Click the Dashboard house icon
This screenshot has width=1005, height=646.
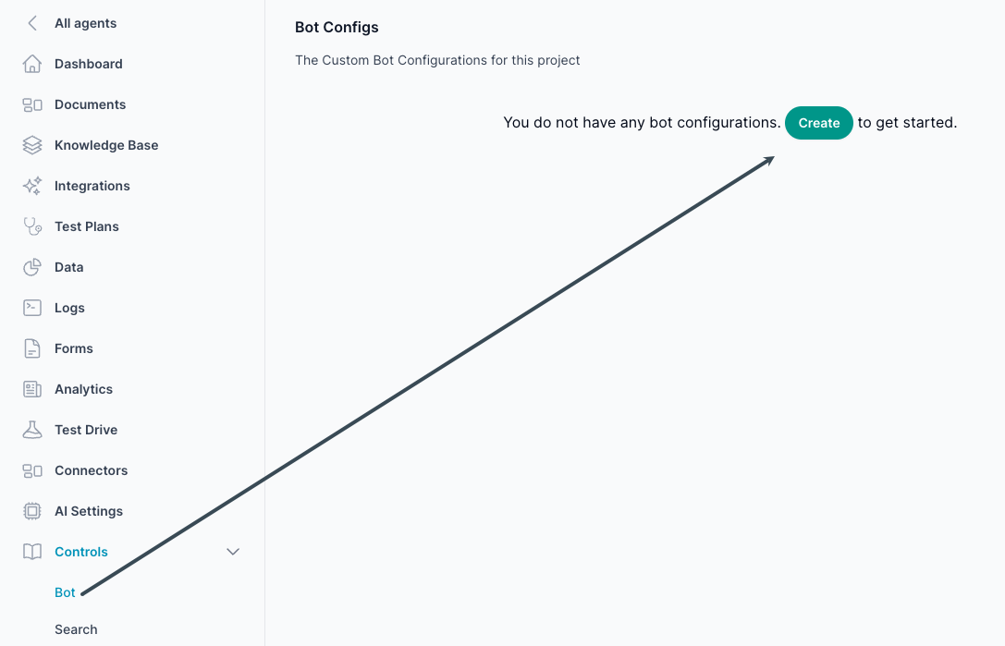pyautogui.click(x=32, y=64)
